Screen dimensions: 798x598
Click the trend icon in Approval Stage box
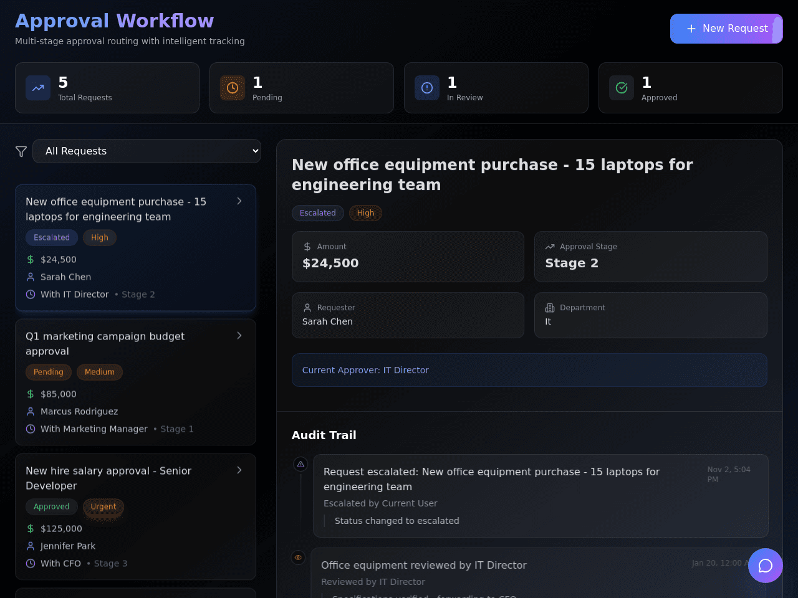(550, 247)
